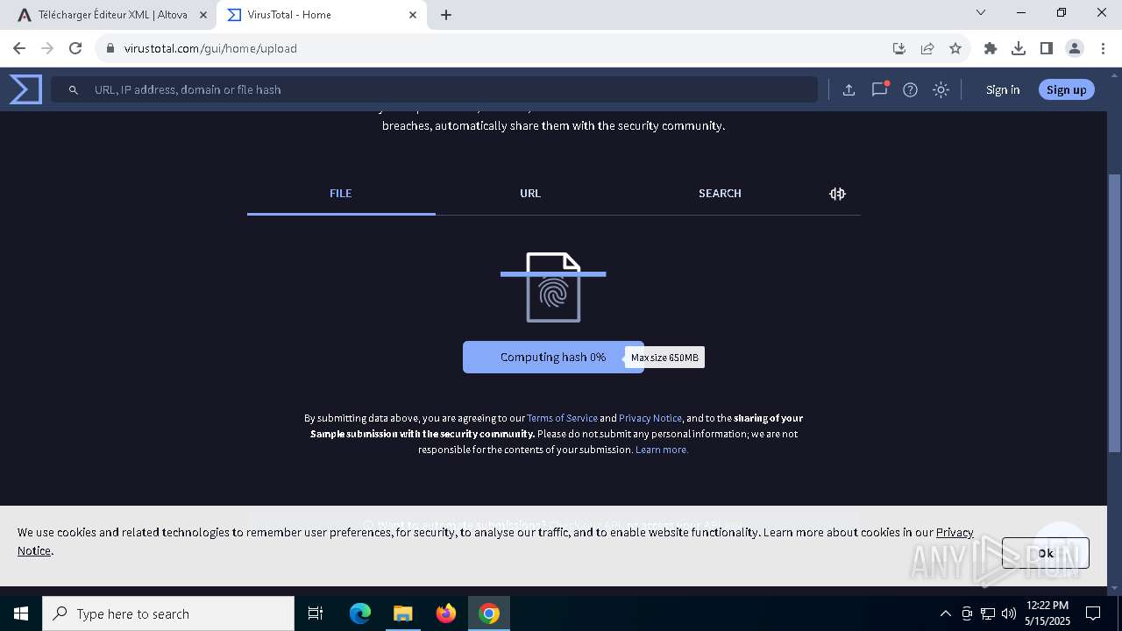This screenshot has height=631, width=1122.
Task: Click the browser address bar URL
Action: coord(210,48)
